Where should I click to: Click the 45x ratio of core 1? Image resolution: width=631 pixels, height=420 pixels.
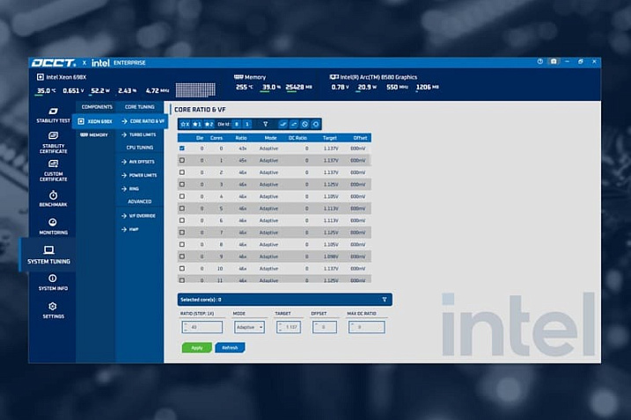click(x=242, y=161)
